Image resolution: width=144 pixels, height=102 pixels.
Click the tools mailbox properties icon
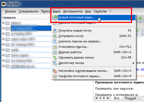55,76
